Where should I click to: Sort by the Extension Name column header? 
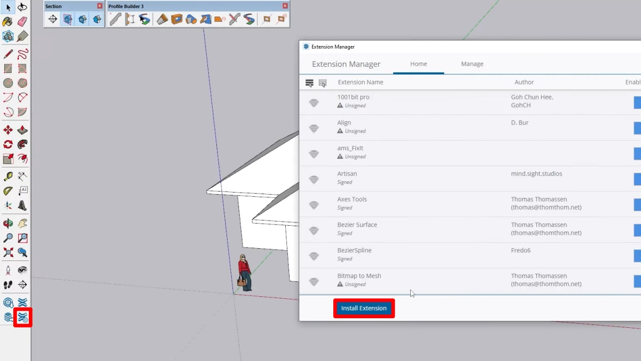point(361,82)
